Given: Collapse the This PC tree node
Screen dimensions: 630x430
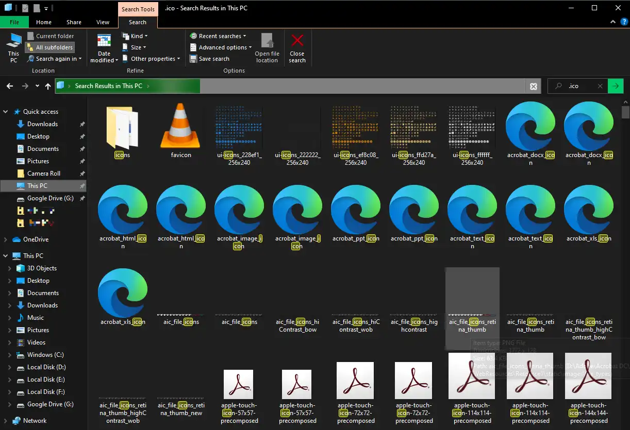Looking at the screenshot, I should pos(6,256).
